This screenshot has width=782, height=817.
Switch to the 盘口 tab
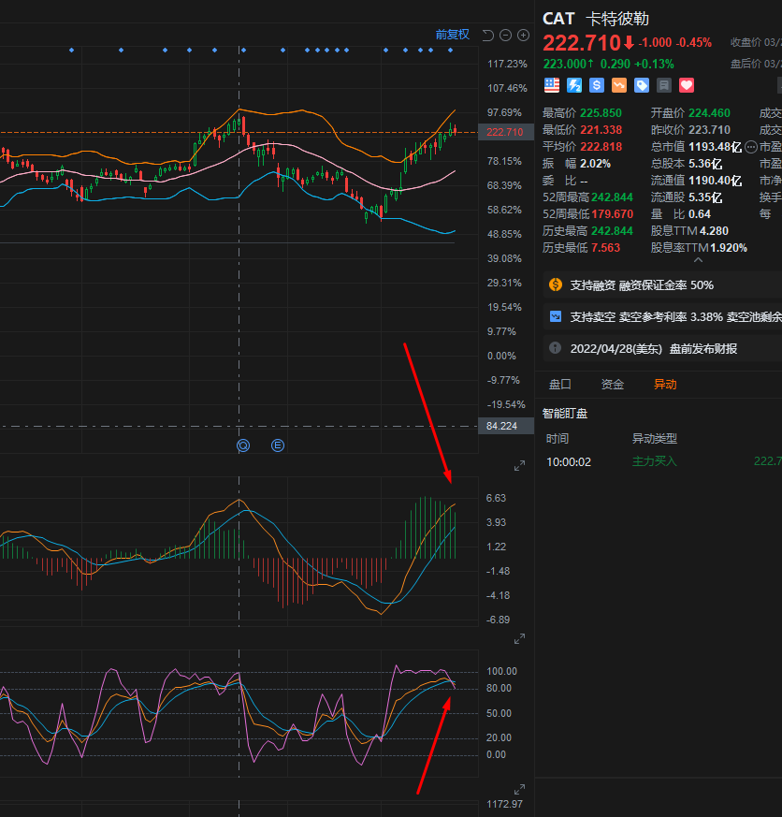[x=560, y=385]
